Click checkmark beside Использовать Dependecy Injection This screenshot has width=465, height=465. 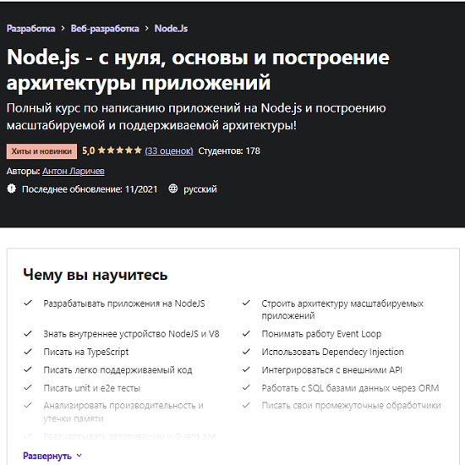(246, 352)
